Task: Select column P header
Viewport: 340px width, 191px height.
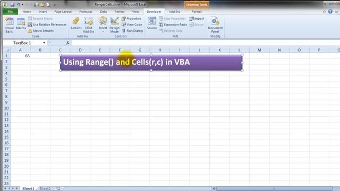Action: 319,50
